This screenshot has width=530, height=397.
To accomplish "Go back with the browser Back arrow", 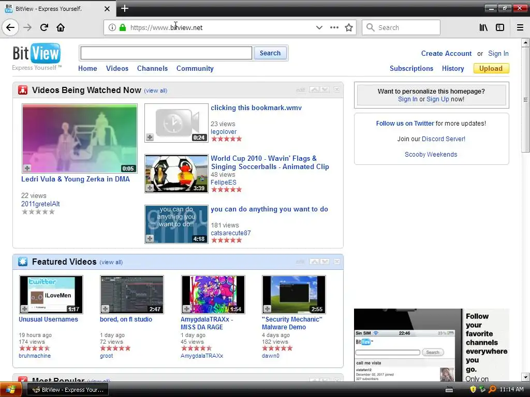I will click(10, 27).
